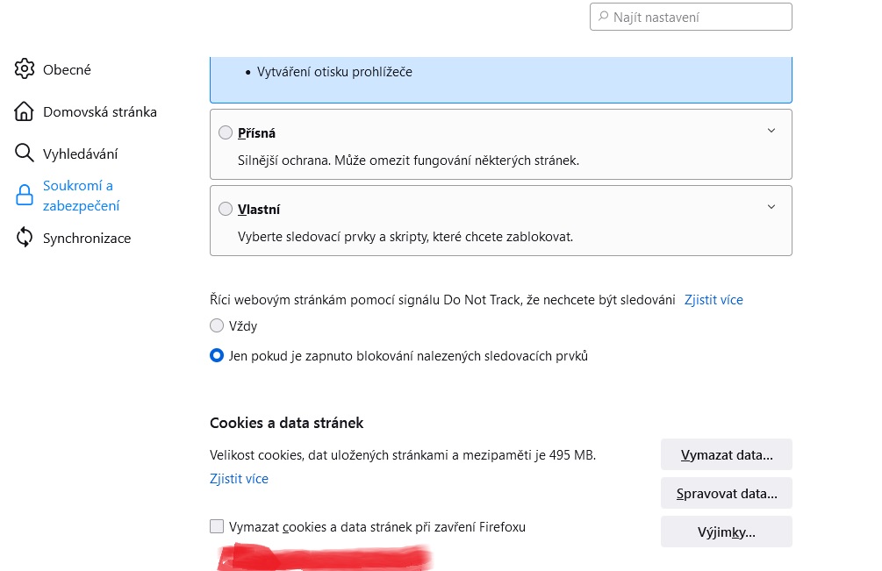Open the Obecné settings category

[x=67, y=69]
